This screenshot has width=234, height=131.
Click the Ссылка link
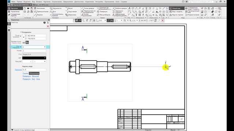pos(25,74)
